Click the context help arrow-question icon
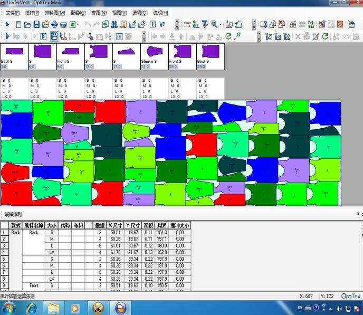This screenshot has height=315, width=363. [162, 24]
